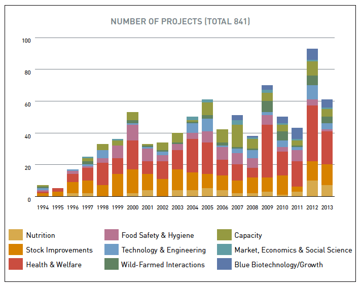Click the 2013 x-axis year label
Image resolution: width=361 pixels, height=287 pixels.
click(x=327, y=207)
